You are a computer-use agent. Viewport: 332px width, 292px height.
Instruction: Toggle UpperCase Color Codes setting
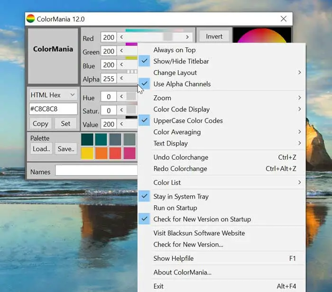[x=221, y=120]
